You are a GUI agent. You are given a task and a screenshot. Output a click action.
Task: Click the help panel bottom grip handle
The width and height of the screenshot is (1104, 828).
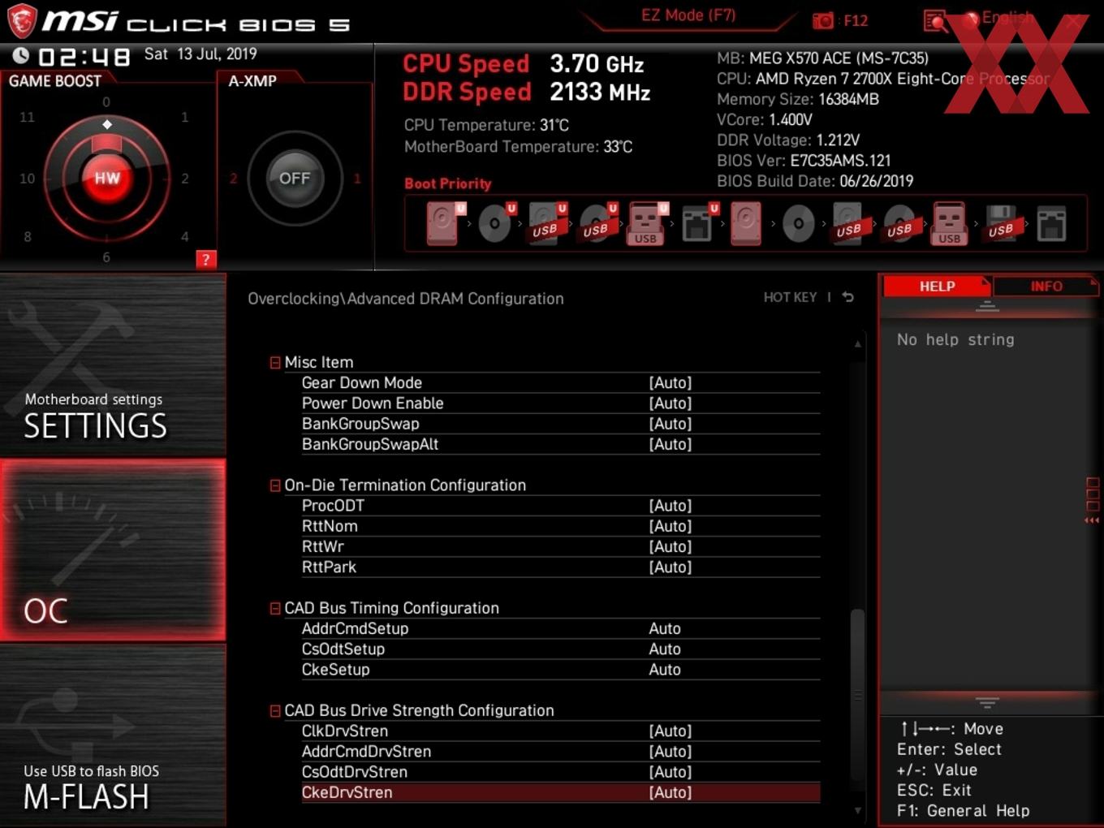(987, 703)
